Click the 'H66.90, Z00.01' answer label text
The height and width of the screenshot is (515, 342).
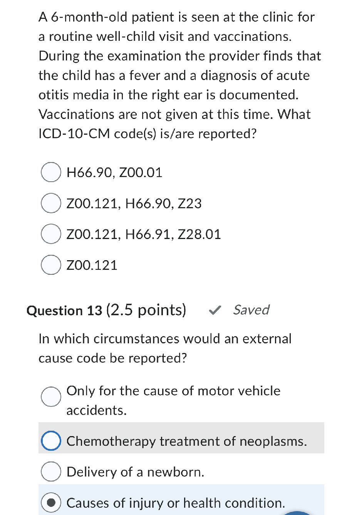[114, 172]
